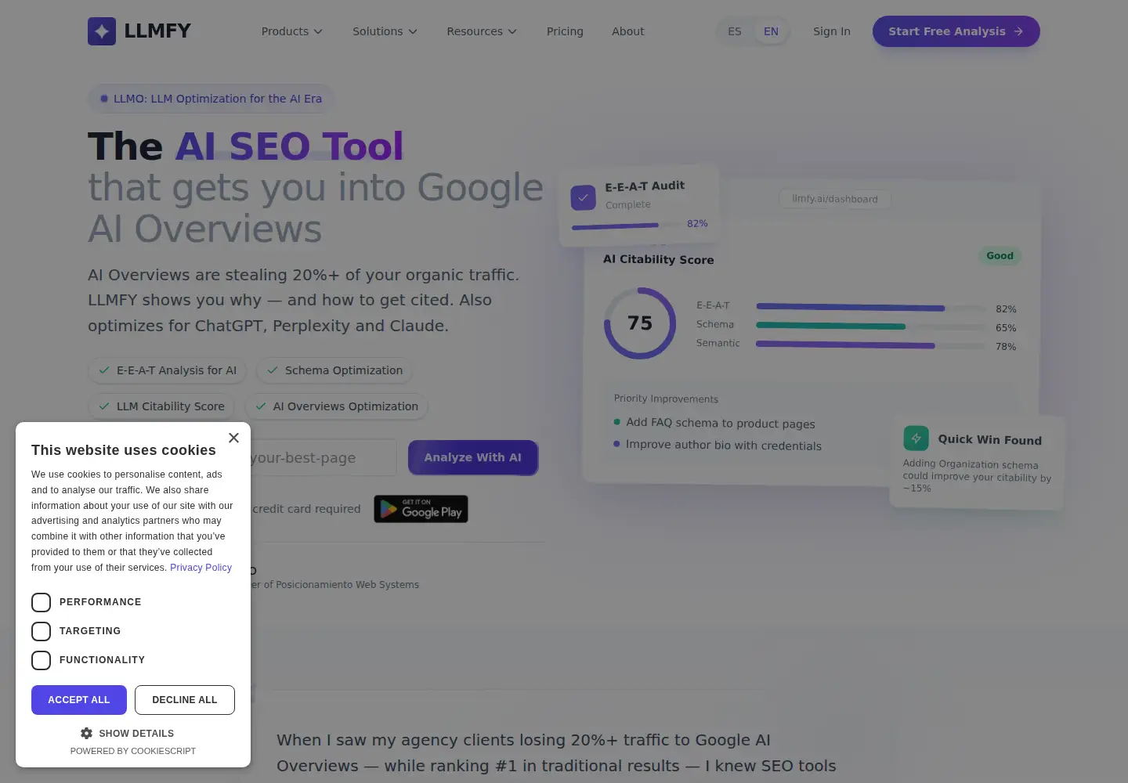The width and height of the screenshot is (1128, 783).
Task: Accept all cookies
Action: (79, 700)
